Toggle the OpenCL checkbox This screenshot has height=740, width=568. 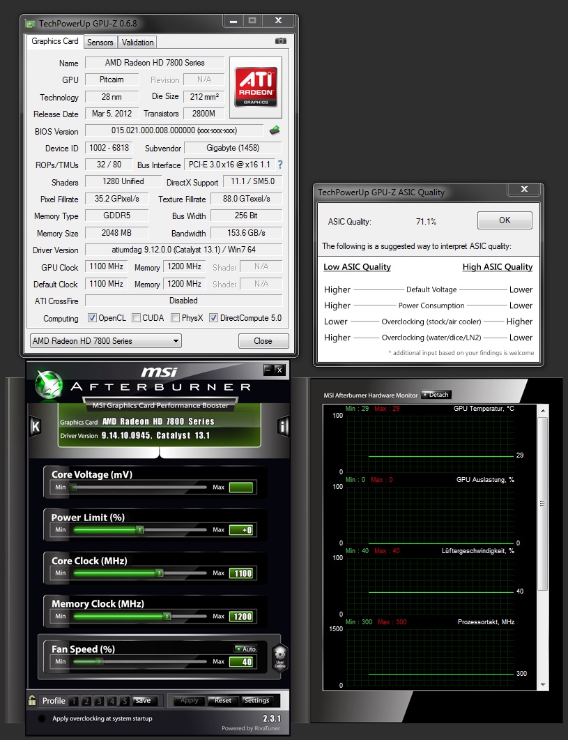(x=92, y=317)
